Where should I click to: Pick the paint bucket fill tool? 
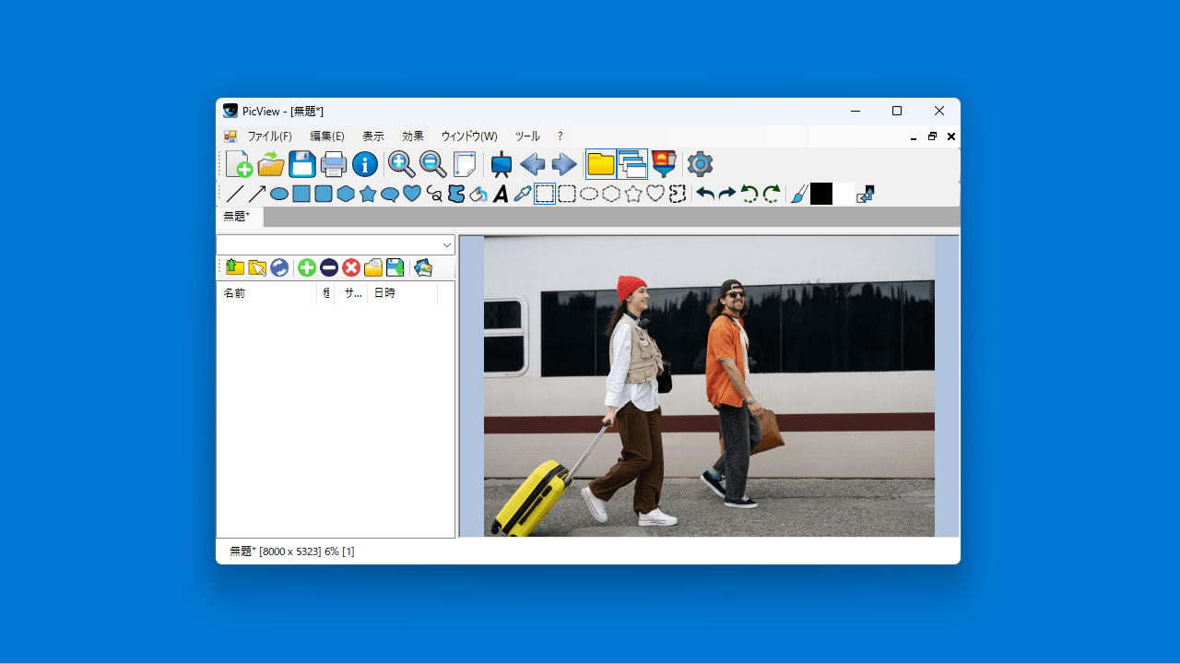coord(478,194)
